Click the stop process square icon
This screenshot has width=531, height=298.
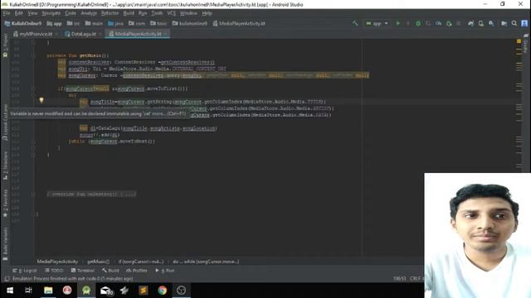[x=459, y=23]
